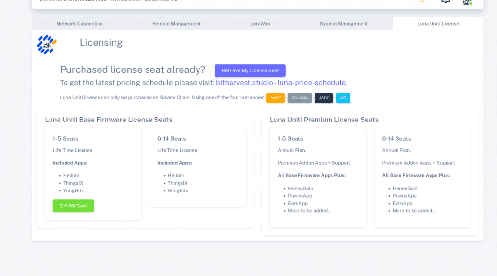Select the Luna Uniti License tab
This screenshot has width=497, height=276.
pyautogui.click(x=438, y=23)
